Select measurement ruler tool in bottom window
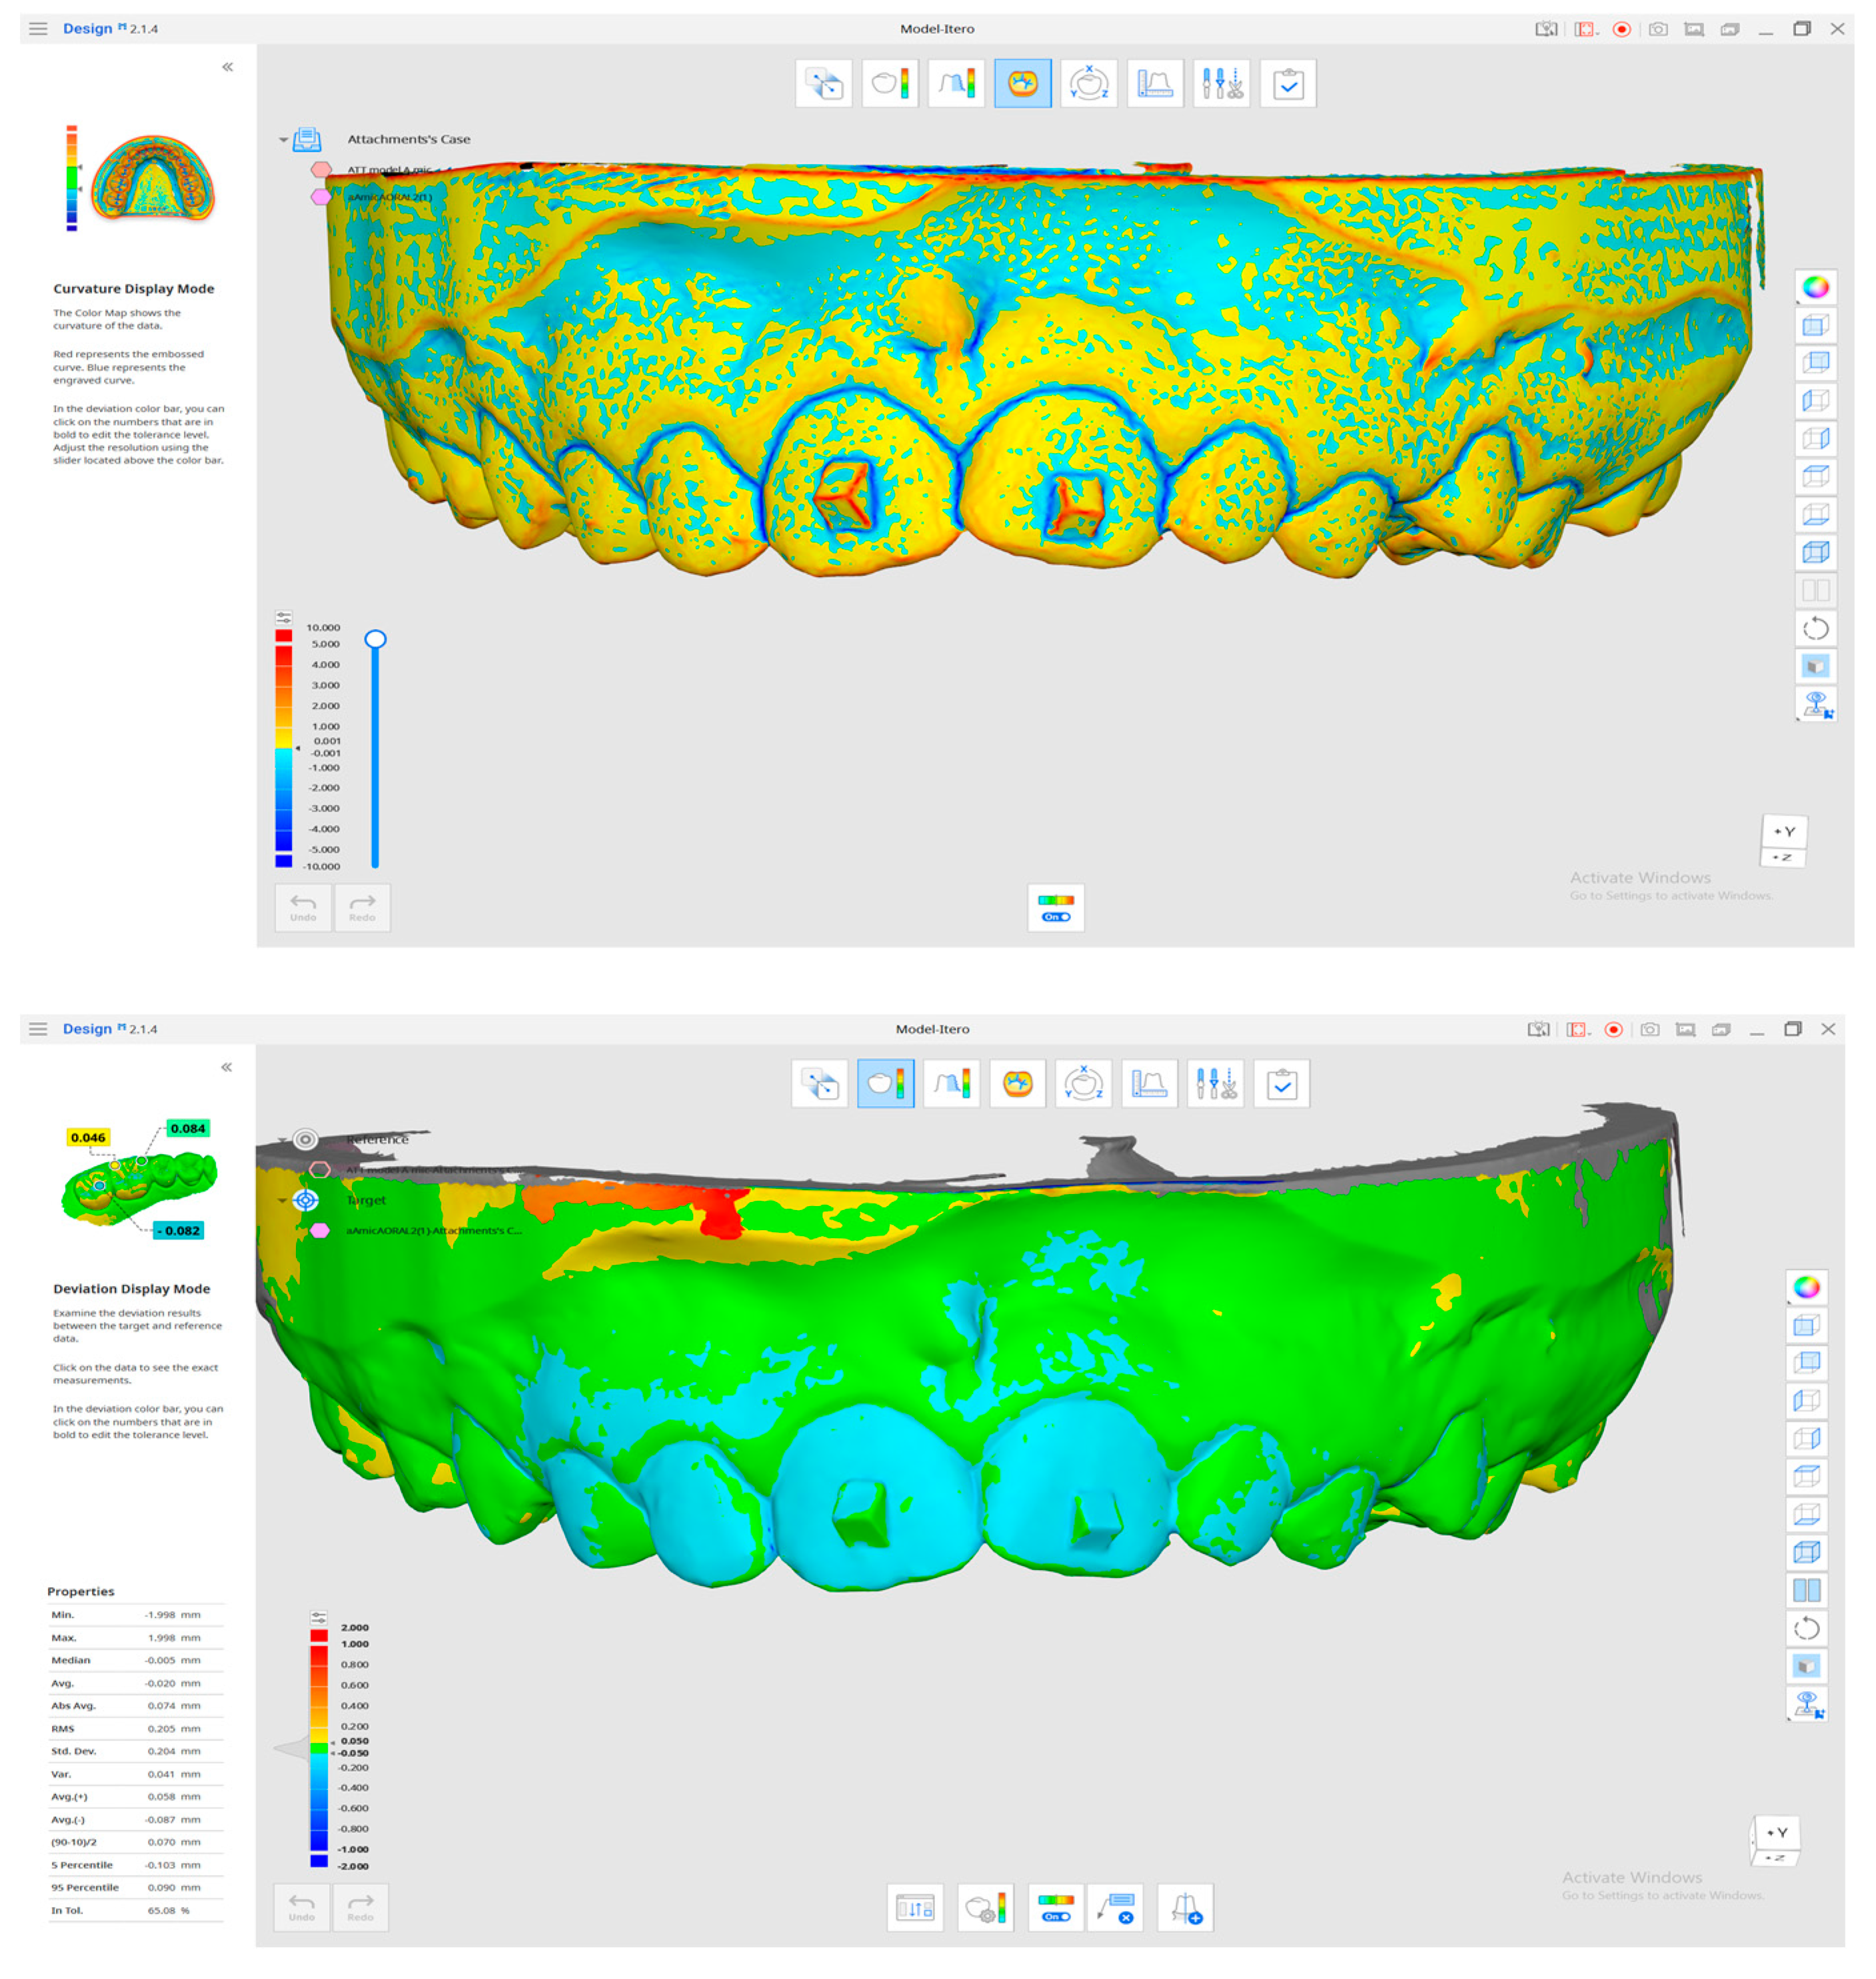 click(1149, 1083)
